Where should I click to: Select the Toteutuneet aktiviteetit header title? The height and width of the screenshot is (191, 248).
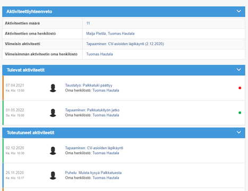click(x=30, y=133)
